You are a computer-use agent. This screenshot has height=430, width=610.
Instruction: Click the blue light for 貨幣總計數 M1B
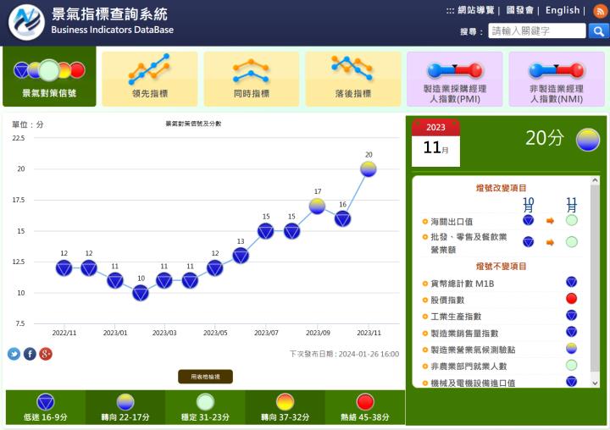click(x=571, y=282)
